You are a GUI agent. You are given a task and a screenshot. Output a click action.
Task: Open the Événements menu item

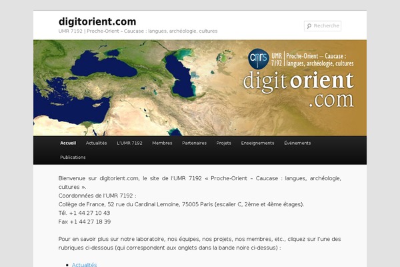coord(297,143)
